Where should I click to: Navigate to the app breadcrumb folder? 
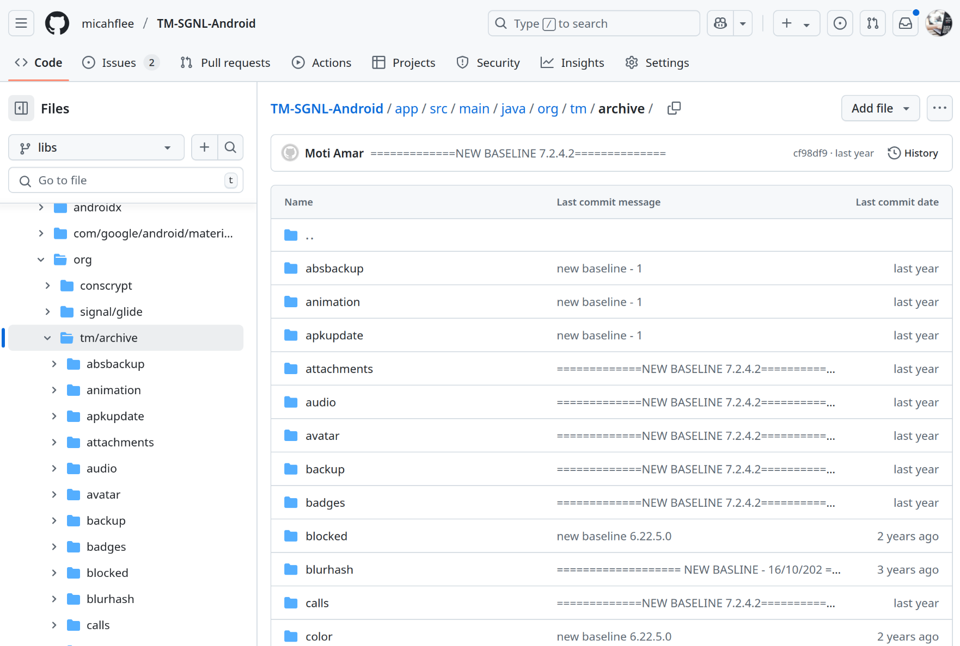(407, 109)
